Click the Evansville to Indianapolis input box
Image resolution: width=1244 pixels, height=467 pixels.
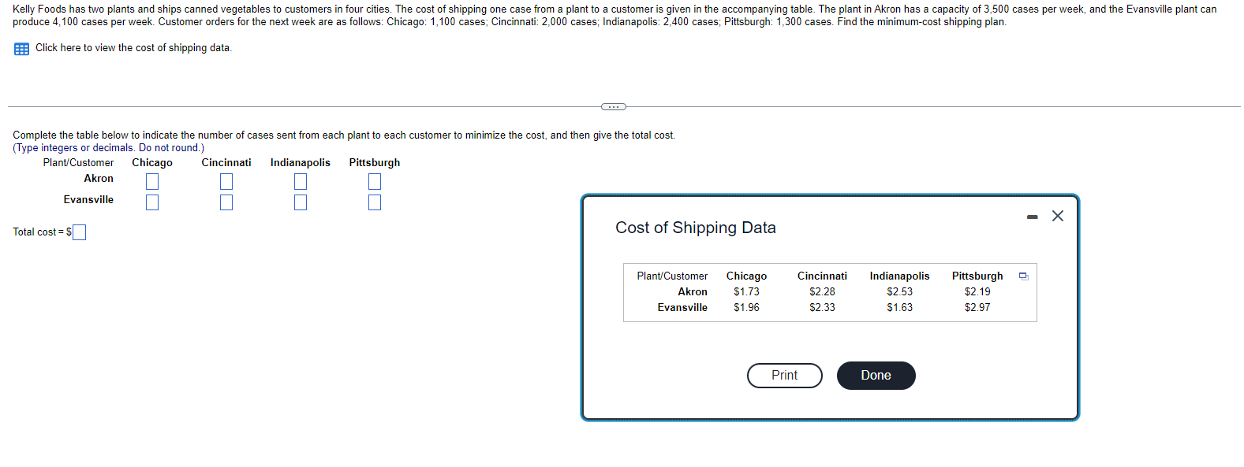click(301, 202)
